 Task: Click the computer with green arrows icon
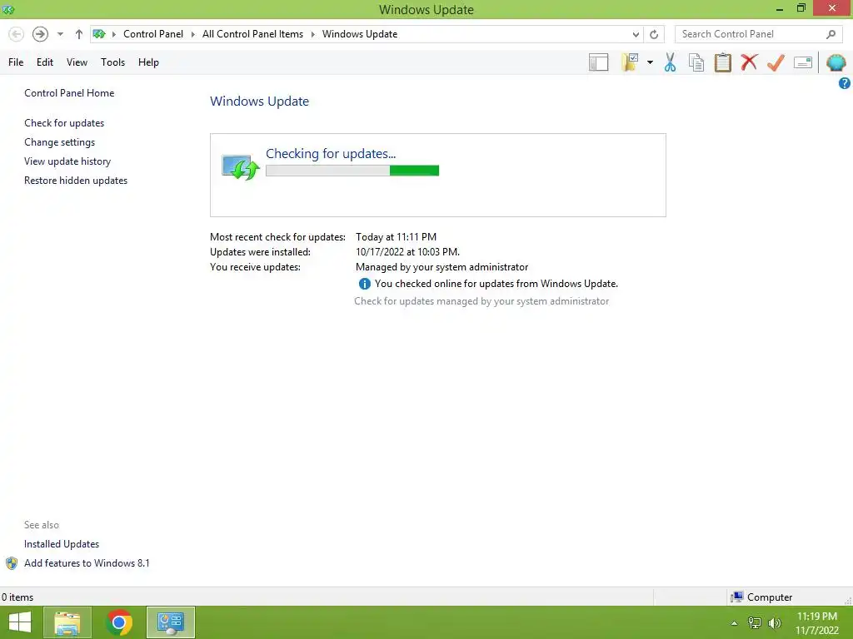click(x=240, y=166)
